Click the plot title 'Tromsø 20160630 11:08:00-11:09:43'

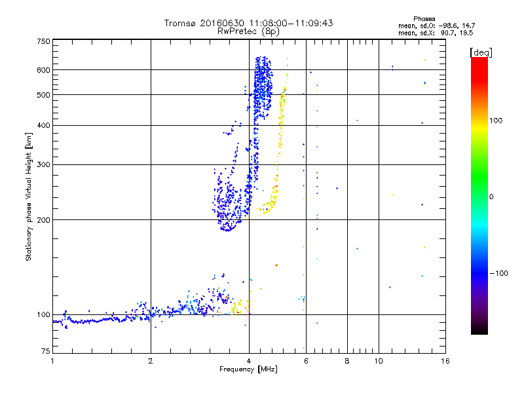(248, 23)
